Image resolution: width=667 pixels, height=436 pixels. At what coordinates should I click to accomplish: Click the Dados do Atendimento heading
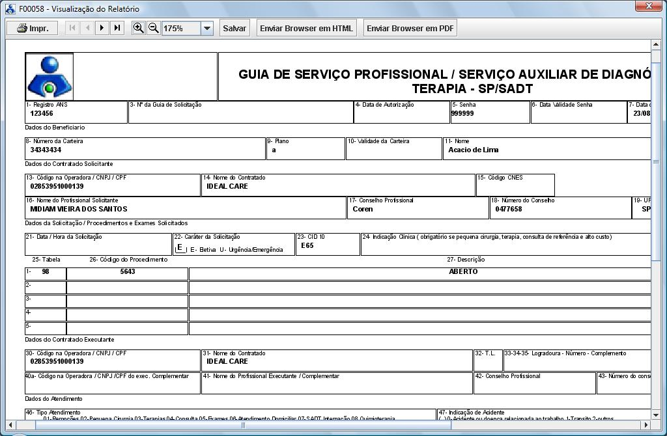[x=53, y=399]
